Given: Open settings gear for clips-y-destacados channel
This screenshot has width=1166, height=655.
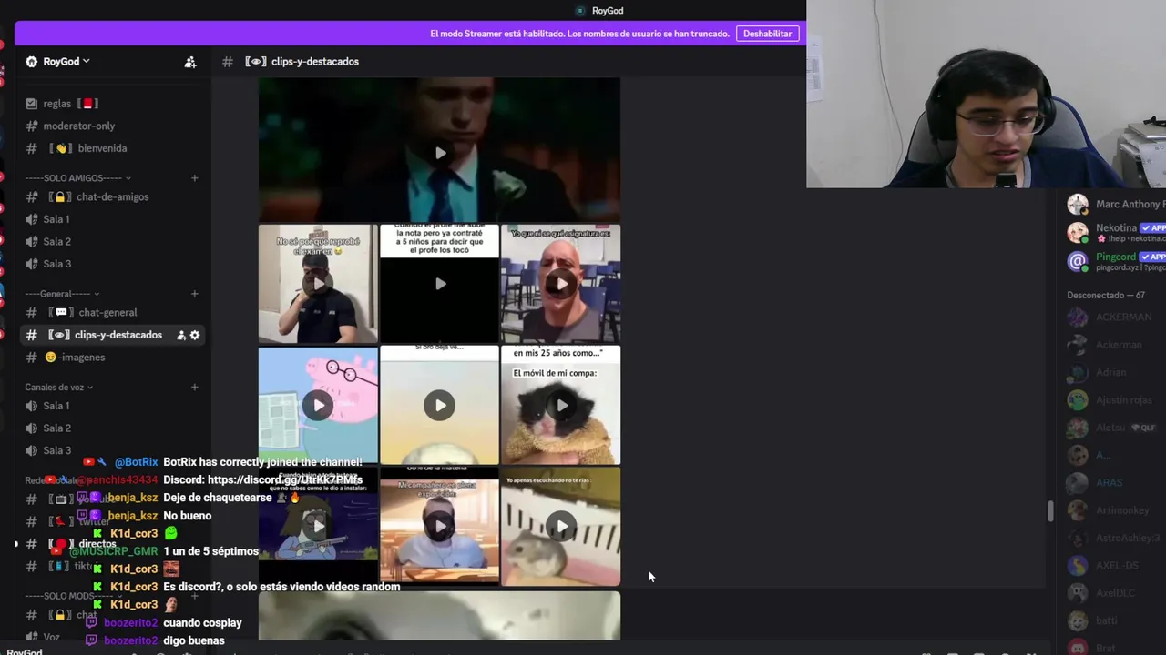Looking at the screenshot, I should 195,336.
